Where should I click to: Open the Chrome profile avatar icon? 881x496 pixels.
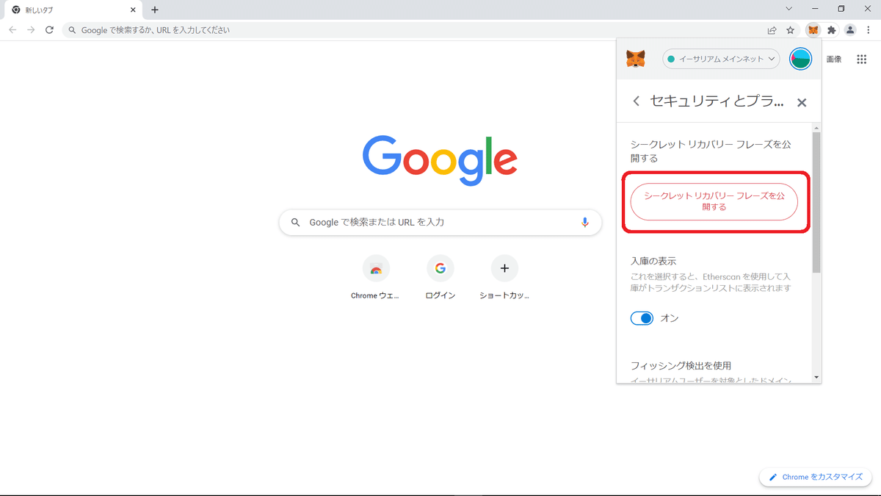850,30
